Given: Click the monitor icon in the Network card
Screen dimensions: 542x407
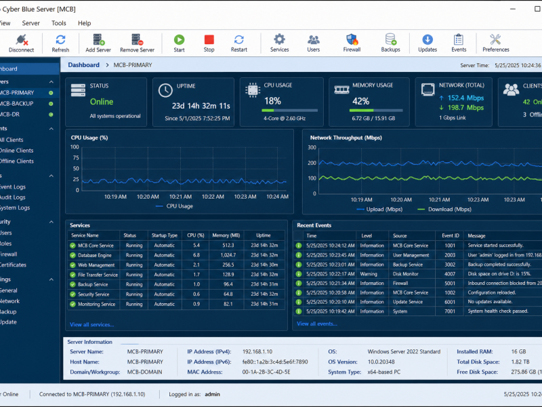Looking at the screenshot, I should coord(428,90).
